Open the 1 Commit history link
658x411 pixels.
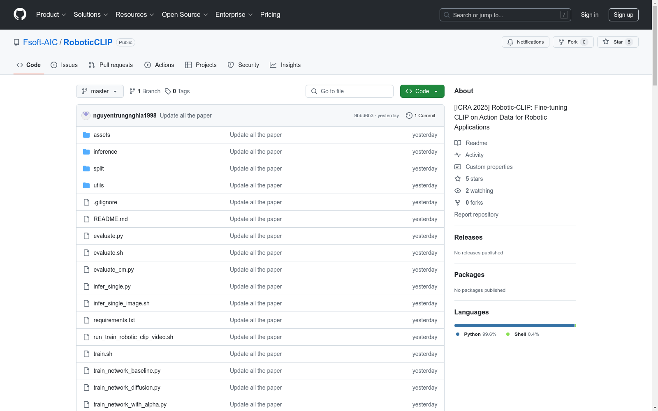(421, 115)
